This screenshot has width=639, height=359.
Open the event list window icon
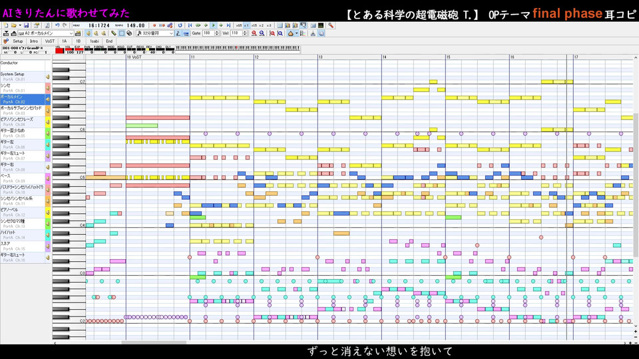280,25
